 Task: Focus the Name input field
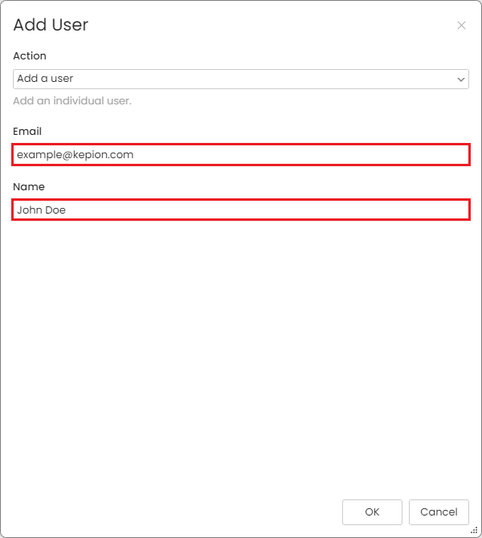[241, 210]
